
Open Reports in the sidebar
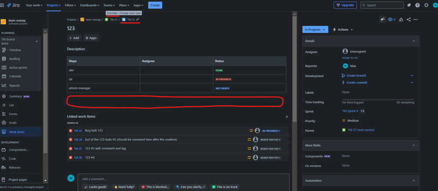coord(14,86)
